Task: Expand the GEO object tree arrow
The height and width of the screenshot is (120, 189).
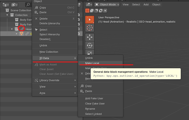Action: click(x=17, y=34)
